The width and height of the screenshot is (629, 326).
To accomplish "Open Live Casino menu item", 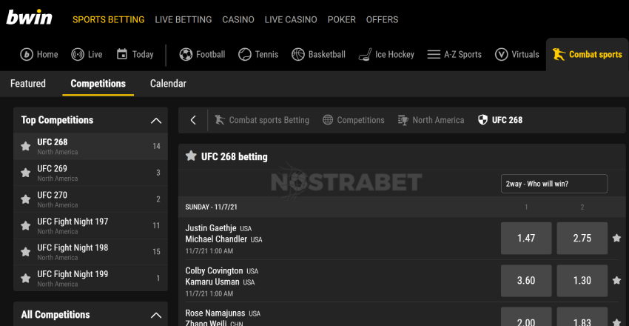I will click(x=291, y=20).
